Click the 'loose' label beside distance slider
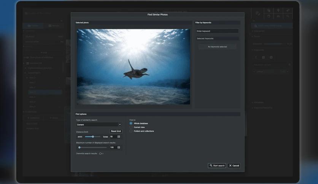Viewport: 318px width, 184px height. (105, 137)
